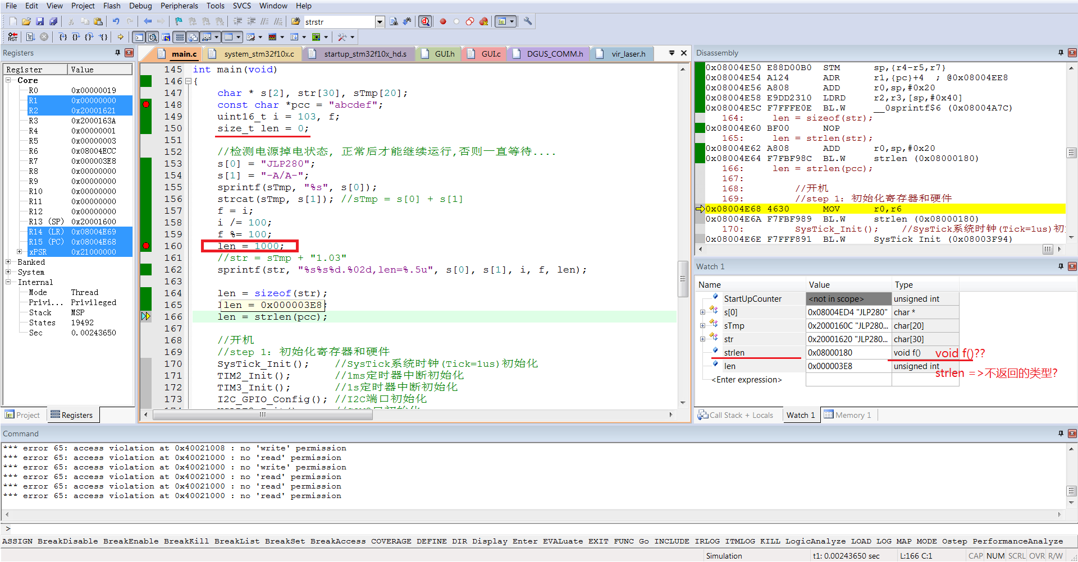Open the Memory windows dropdown arrow

[x=238, y=37]
